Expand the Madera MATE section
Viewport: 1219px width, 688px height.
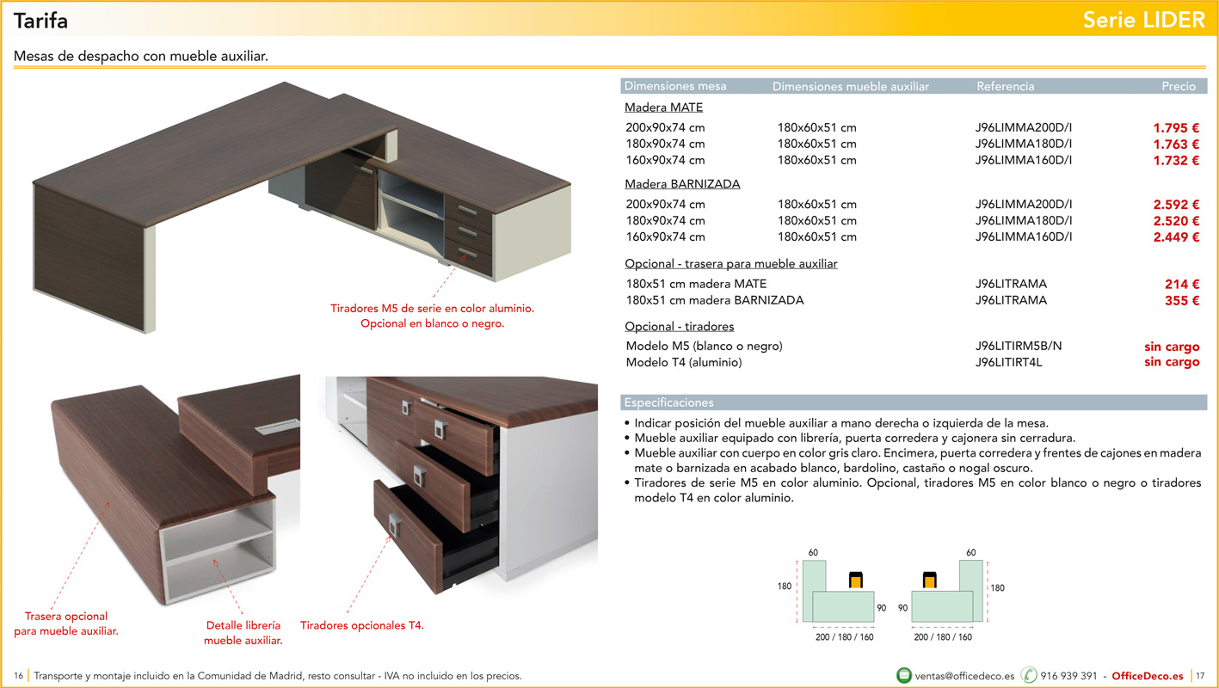[x=663, y=107]
